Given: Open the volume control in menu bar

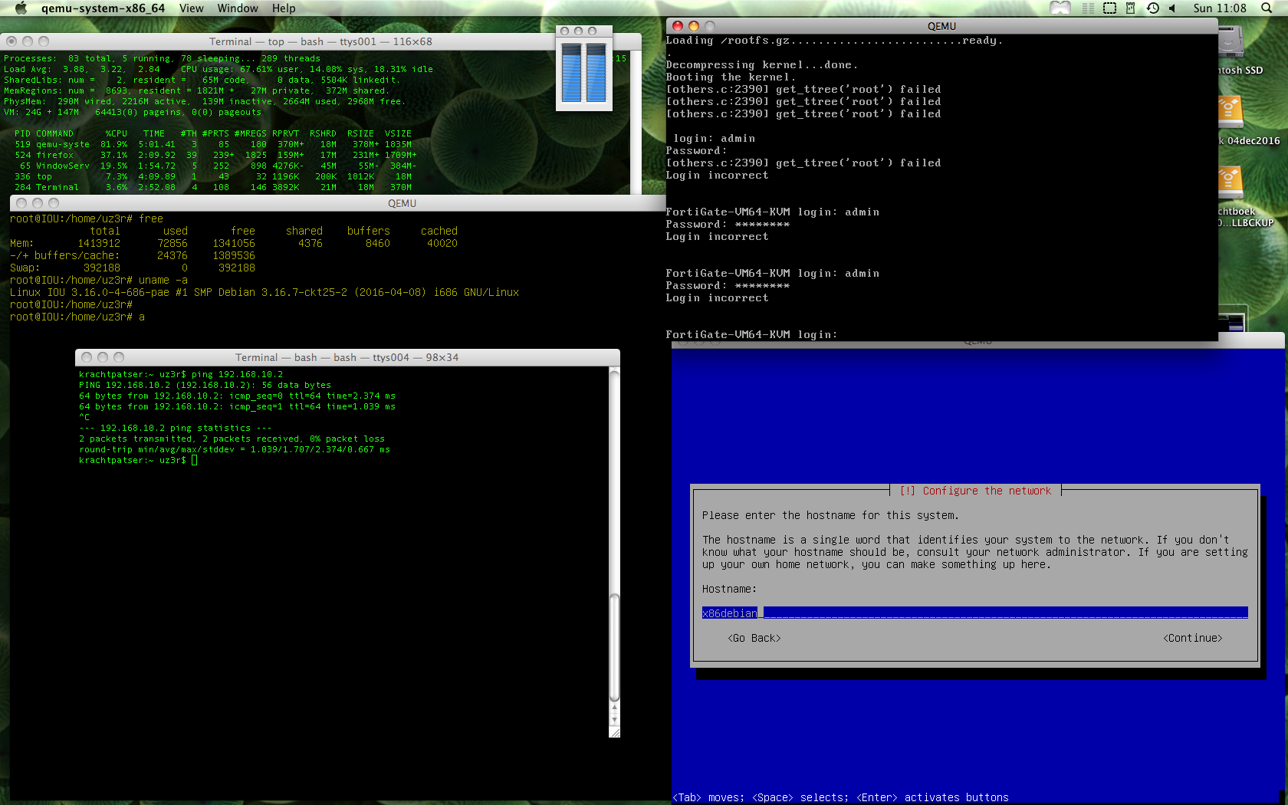Looking at the screenshot, I should (x=1172, y=8).
